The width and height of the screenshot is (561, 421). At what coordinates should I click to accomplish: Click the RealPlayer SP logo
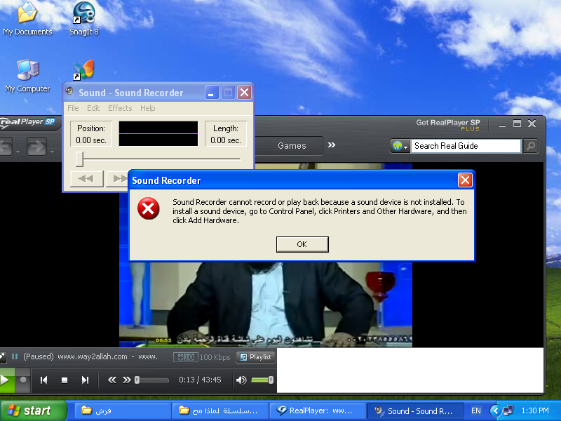[x=27, y=122]
